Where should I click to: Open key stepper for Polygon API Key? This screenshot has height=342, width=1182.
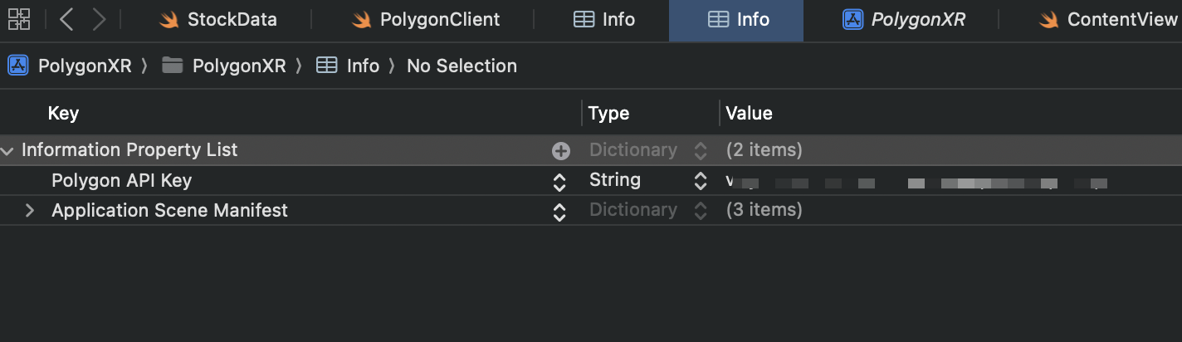(559, 181)
